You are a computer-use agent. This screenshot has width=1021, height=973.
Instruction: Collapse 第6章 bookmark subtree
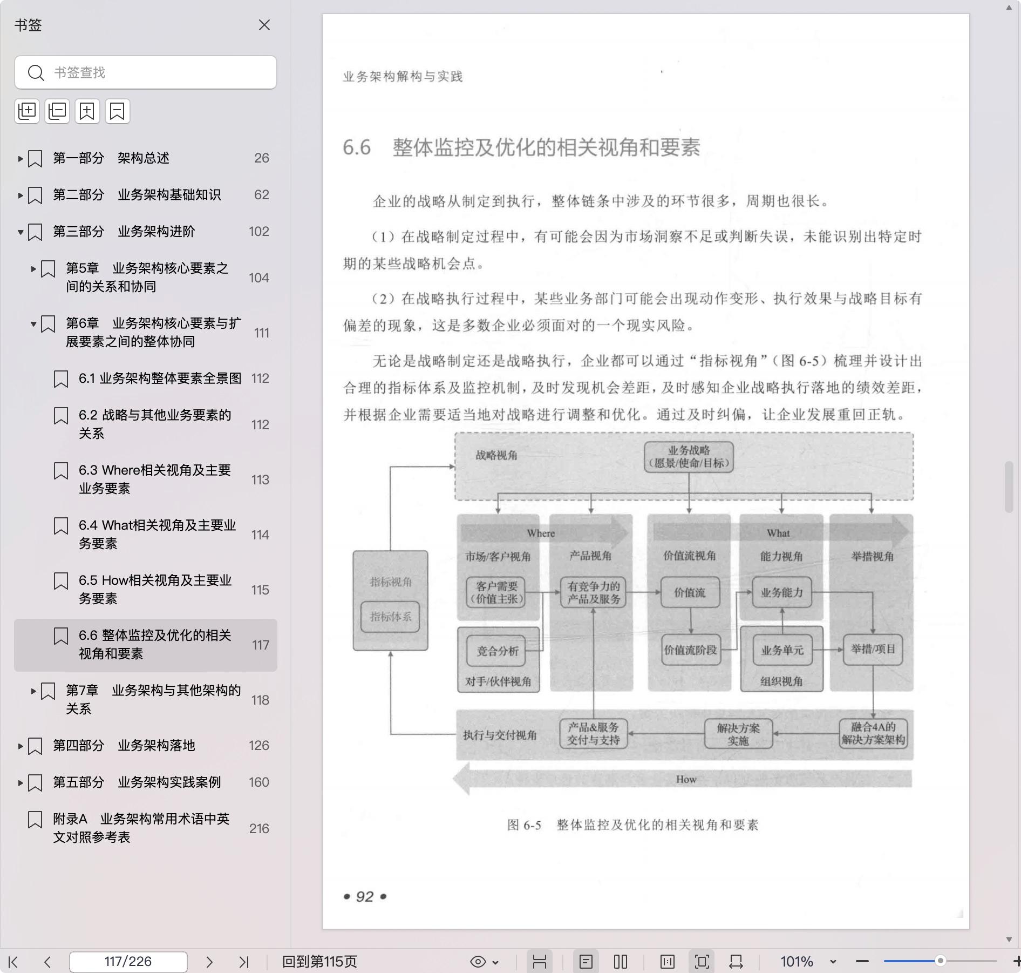click(x=33, y=324)
